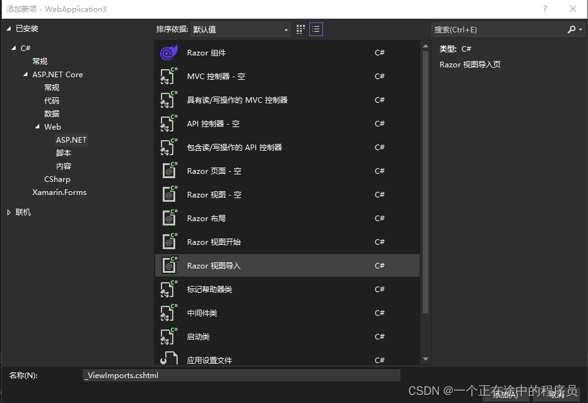This screenshot has height=403, width=588.
Task: Click the 中间件类 template icon
Action: (x=169, y=313)
